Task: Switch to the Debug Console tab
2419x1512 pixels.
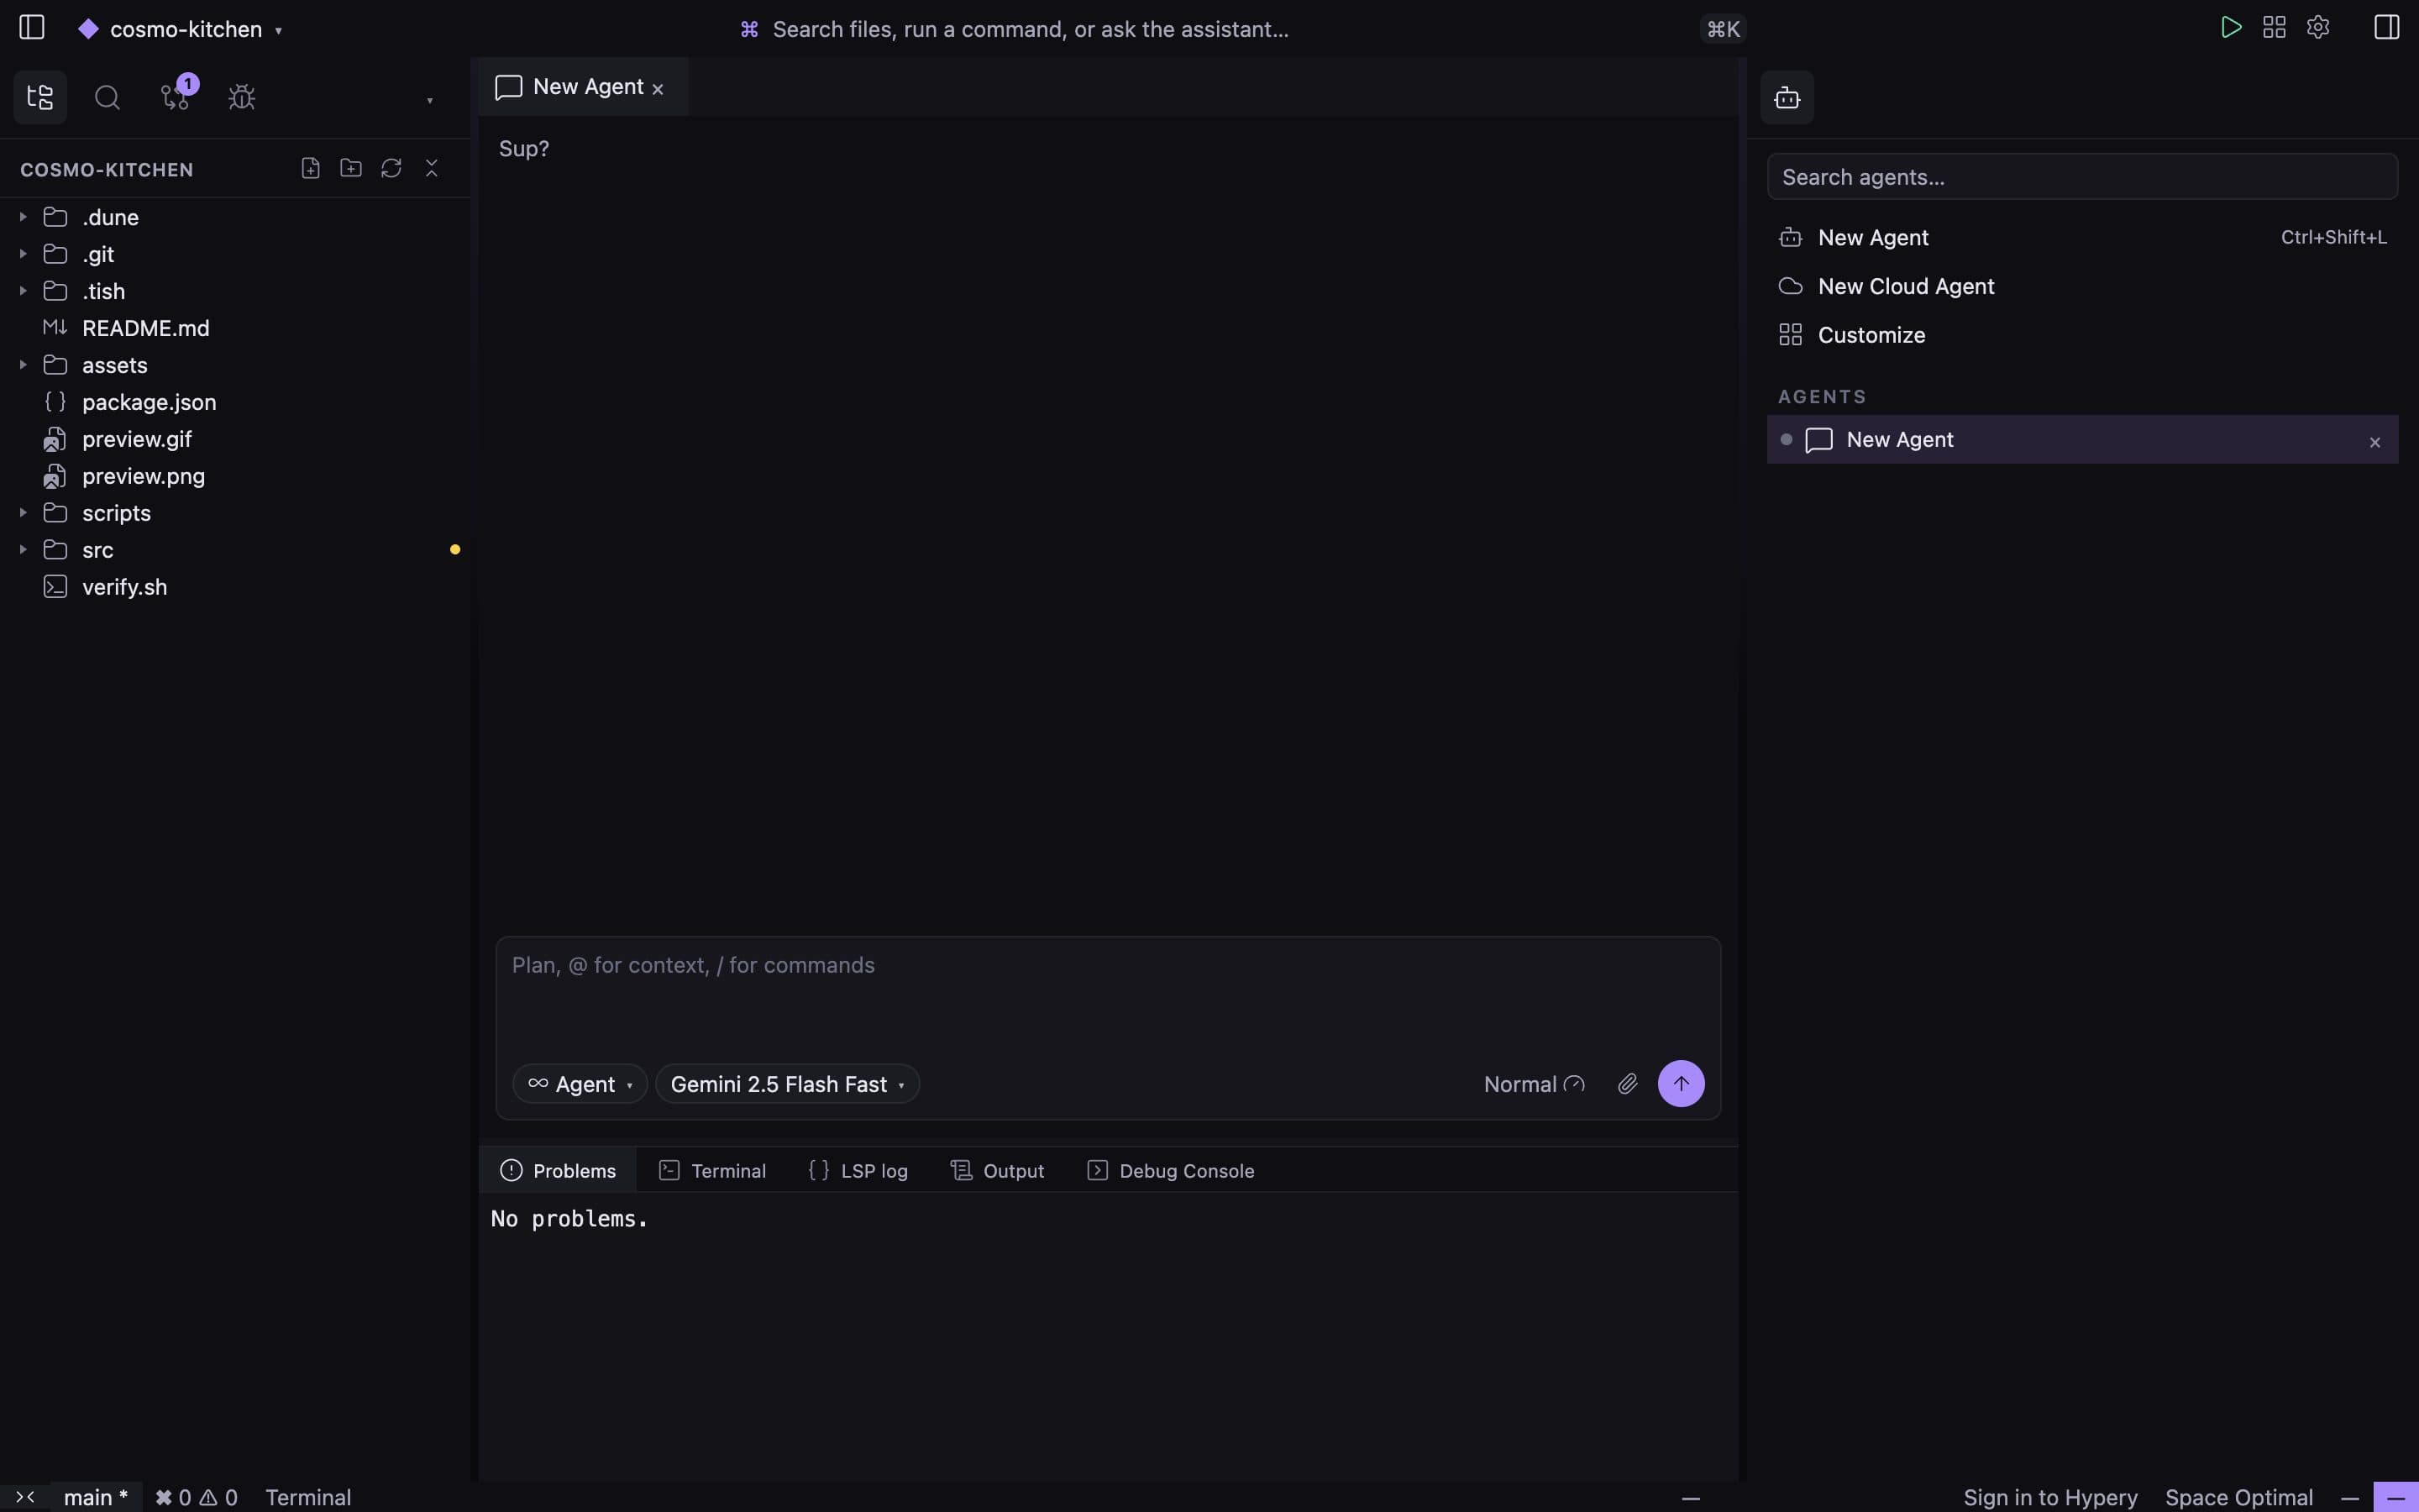Action: pyautogui.click(x=1171, y=1170)
